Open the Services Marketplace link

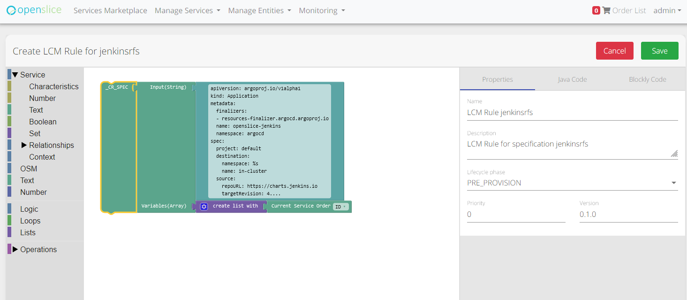point(110,10)
